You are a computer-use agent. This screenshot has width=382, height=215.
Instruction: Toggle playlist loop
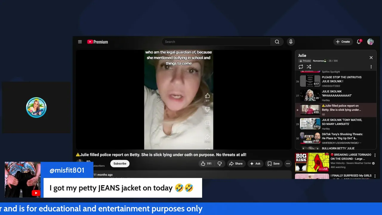click(x=301, y=67)
